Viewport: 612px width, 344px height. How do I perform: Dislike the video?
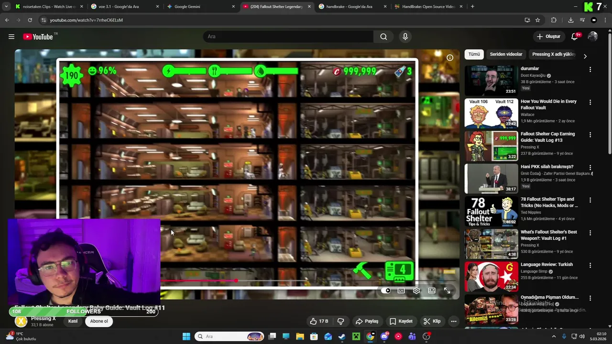[341, 321]
